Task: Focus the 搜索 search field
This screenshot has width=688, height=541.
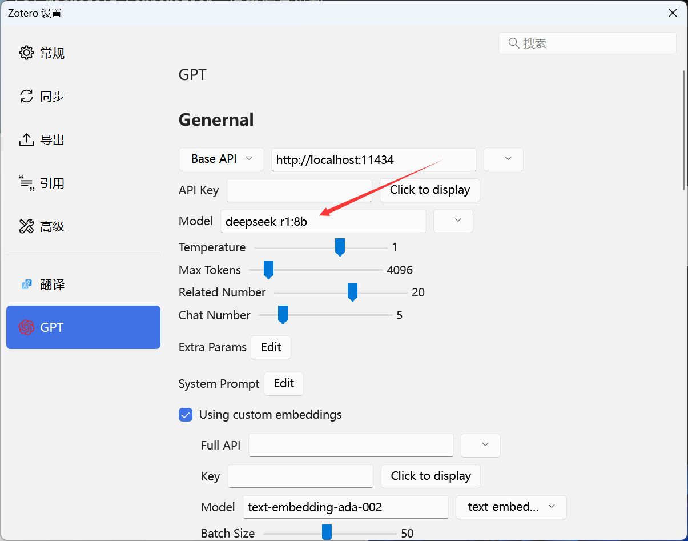Action: (588, 43)
